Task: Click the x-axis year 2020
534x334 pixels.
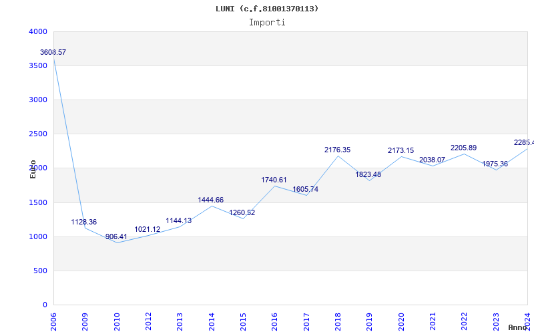Action: [x=401, y=321]
